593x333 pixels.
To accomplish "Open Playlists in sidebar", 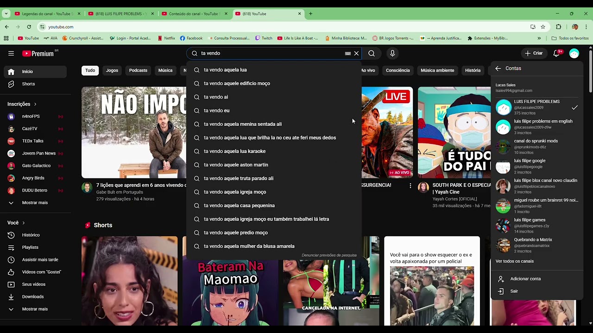I will tap(35, 247).
